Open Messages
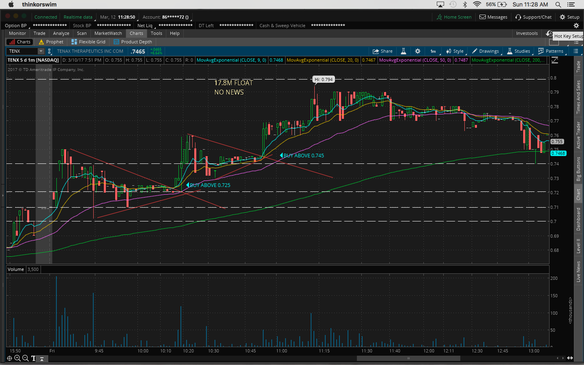Screen dimensions: 584x365 [x=494, y=17]
